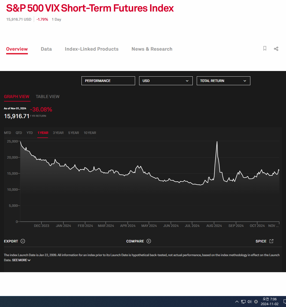This screenshot has width=286, height=307.
Task: Switch to the Overview tab
Action: (17, 49)
